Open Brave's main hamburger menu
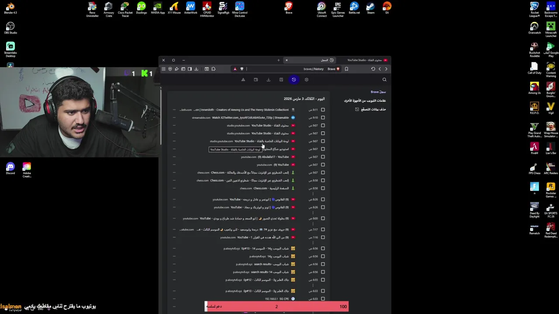559x314 pixels. point(163,69)
